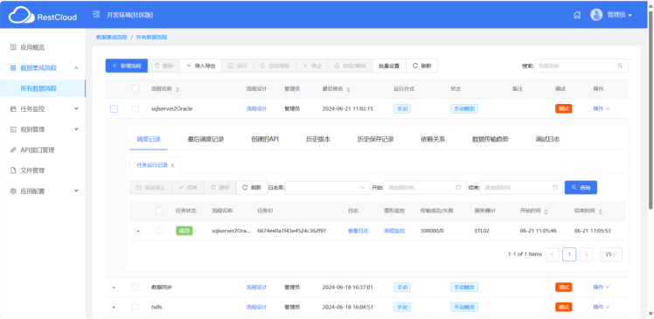The width and height of the screenshot is (654, 319).
Task: Click the search magnifier icon in 流程名称 field
Action: [x=620, y=66]
